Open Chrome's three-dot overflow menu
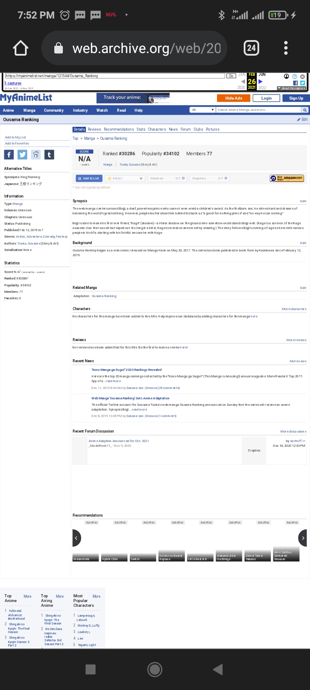The width and height of the screenshot is (310, 690). tap(286, 48)
